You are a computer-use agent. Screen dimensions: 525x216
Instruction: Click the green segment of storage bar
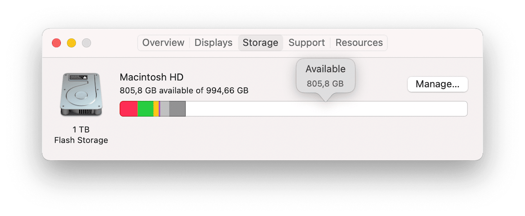[x=145, y=109]
